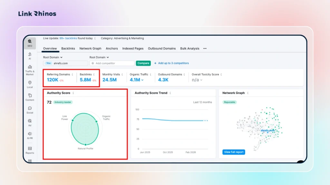Screen dimensions: 330x185
Task: Click the Link Rhinos logo
Action: click(37, 13)
